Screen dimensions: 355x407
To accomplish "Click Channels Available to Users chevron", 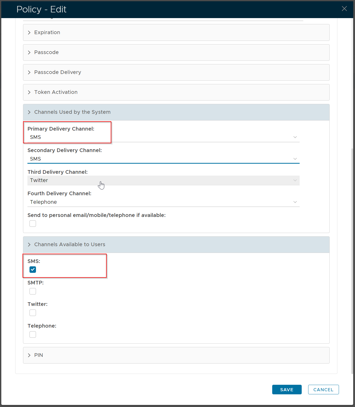I will click(x=29, y=245).
